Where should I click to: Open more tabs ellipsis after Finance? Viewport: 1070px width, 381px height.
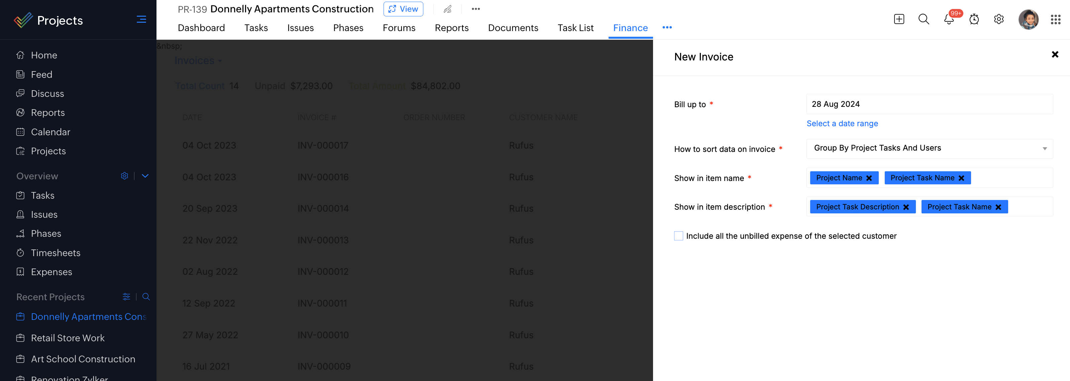click(x=667, y=28)
